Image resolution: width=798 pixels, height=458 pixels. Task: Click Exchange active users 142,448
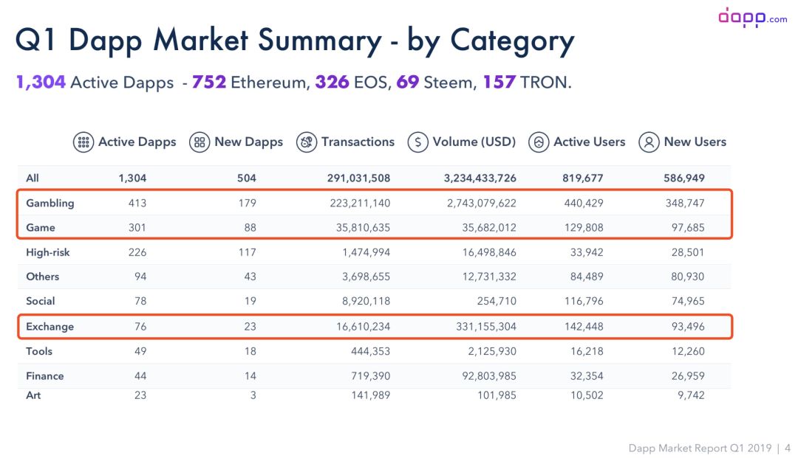pyautogui.click(x=584, y=327)
